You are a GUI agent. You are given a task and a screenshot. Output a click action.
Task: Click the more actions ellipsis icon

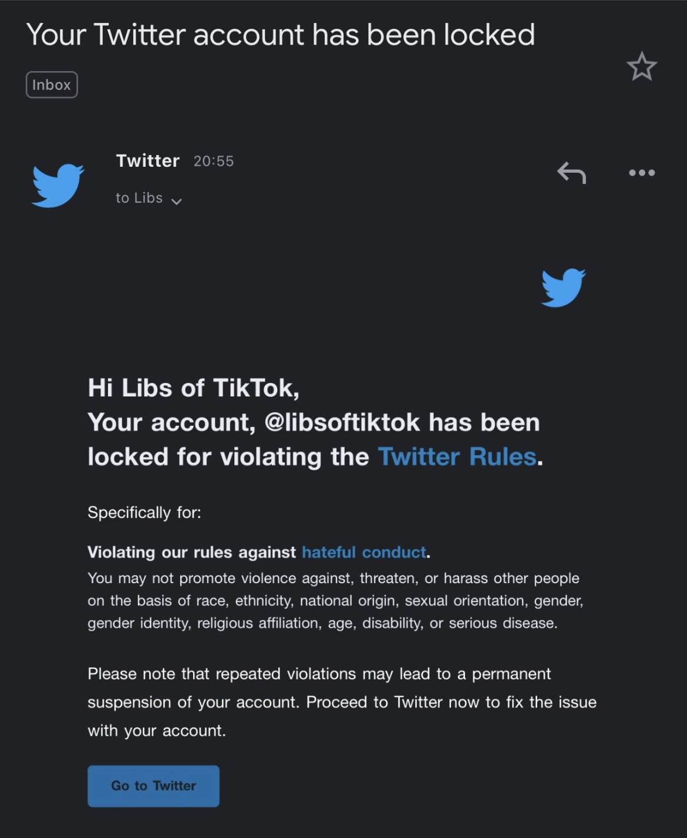(x=642, y=172)
